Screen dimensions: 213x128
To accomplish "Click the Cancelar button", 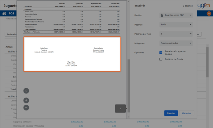I will click(x=186, y=113).
